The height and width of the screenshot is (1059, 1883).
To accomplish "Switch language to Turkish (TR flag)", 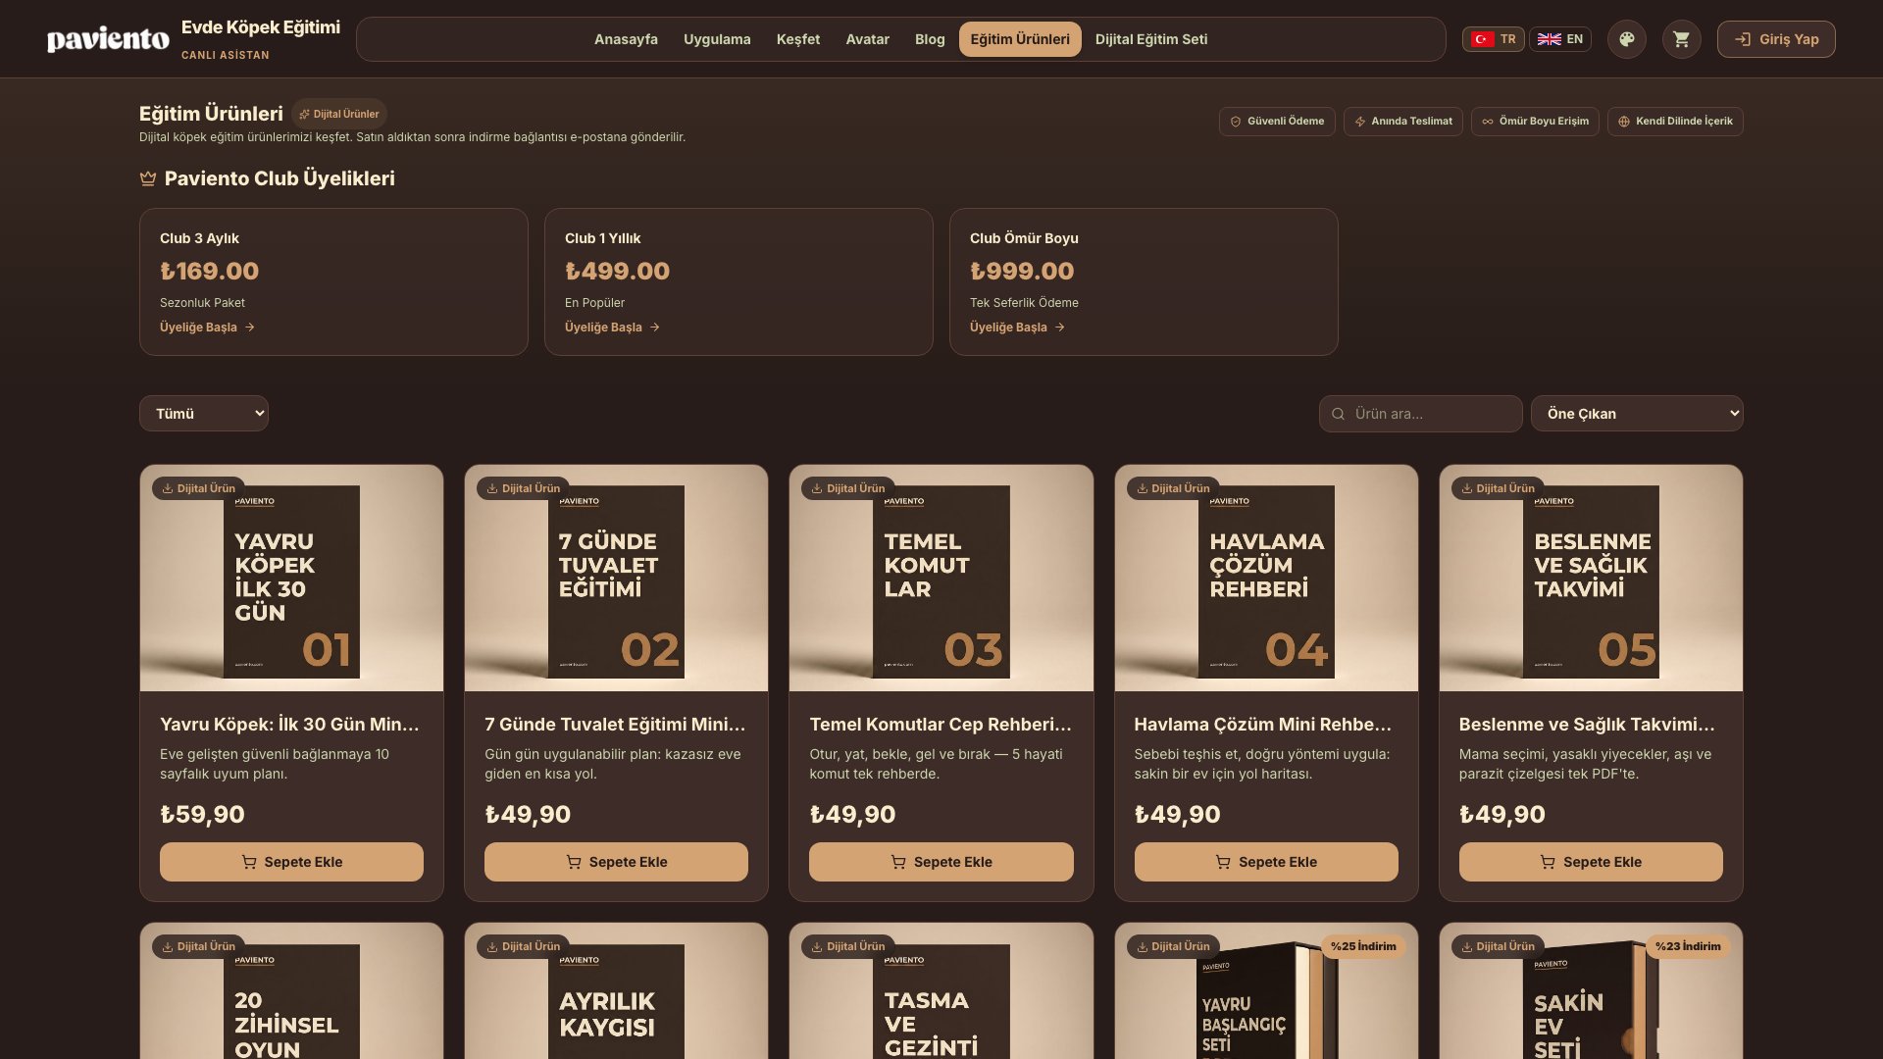I will 1494,39.
